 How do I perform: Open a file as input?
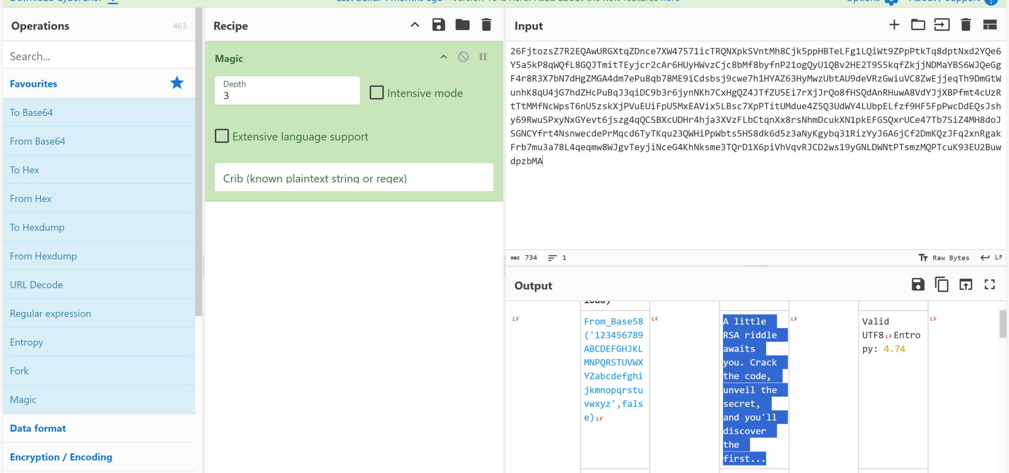pos(942,25)
